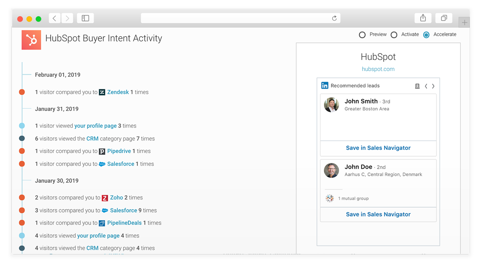
Task: Show all tabs overview icon
Action: (444, 18)
